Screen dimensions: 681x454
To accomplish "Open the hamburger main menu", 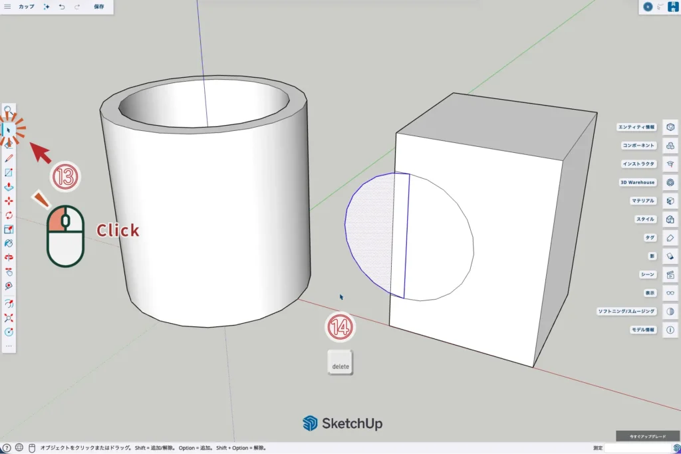I will click(x=7, y=7).
